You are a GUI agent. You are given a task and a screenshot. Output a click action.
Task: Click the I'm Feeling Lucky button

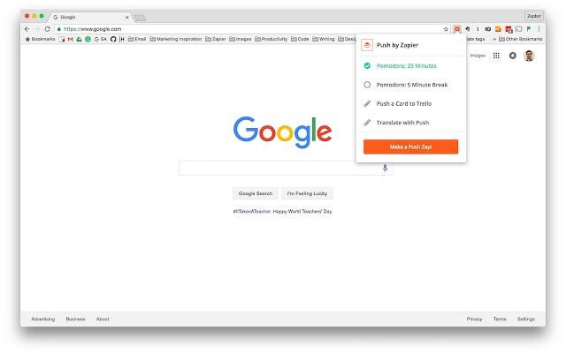pyautogui.click(x=307, y=193)
